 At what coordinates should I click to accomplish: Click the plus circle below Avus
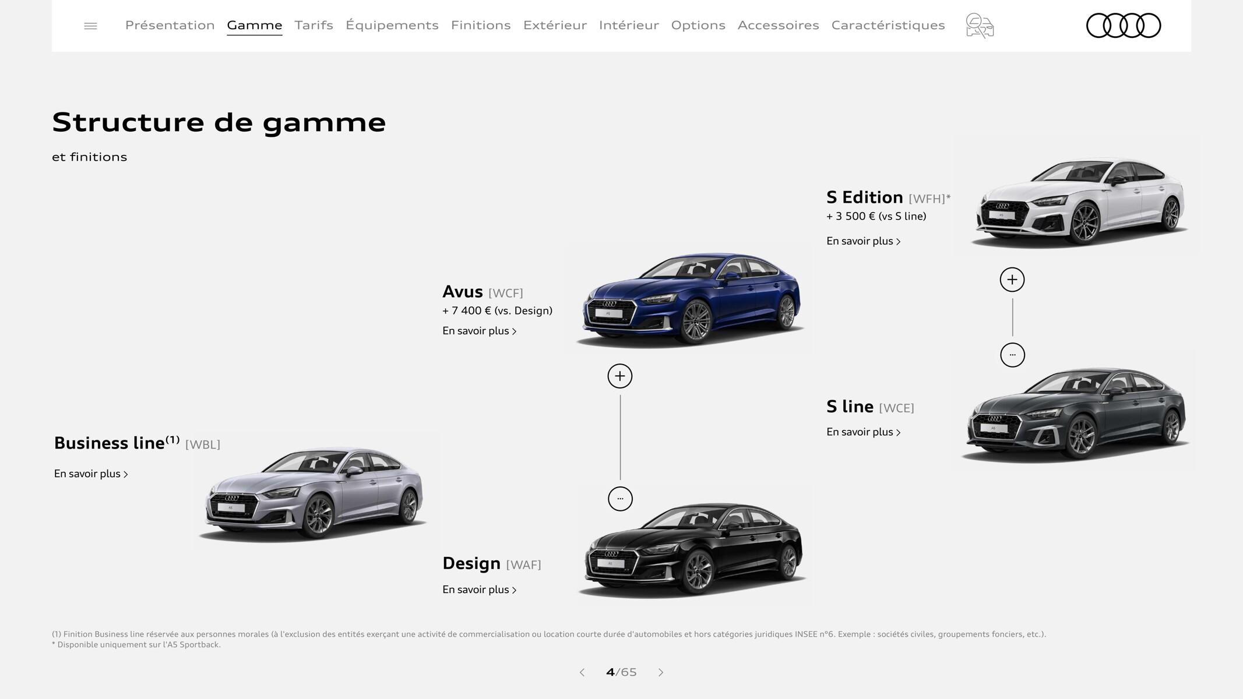(x=620, y=376)
